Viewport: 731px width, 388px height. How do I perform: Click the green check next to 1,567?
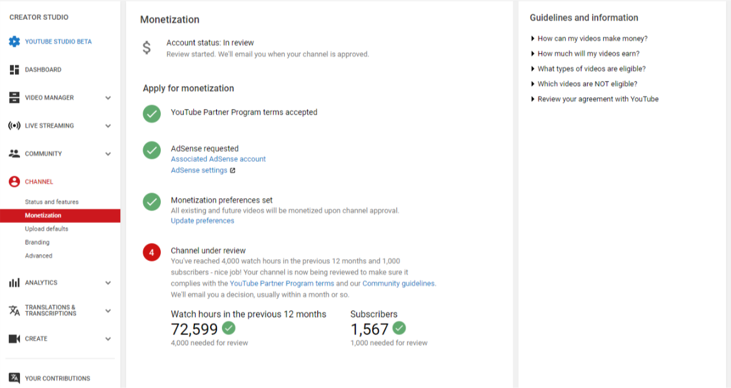click(x=399, y=328)
